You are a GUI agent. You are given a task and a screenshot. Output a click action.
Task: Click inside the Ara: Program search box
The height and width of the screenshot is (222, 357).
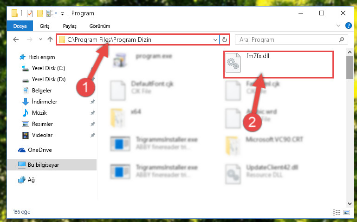coord(287,39)
